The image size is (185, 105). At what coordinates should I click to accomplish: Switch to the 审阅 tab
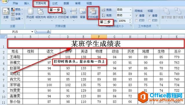coord(78,3)
